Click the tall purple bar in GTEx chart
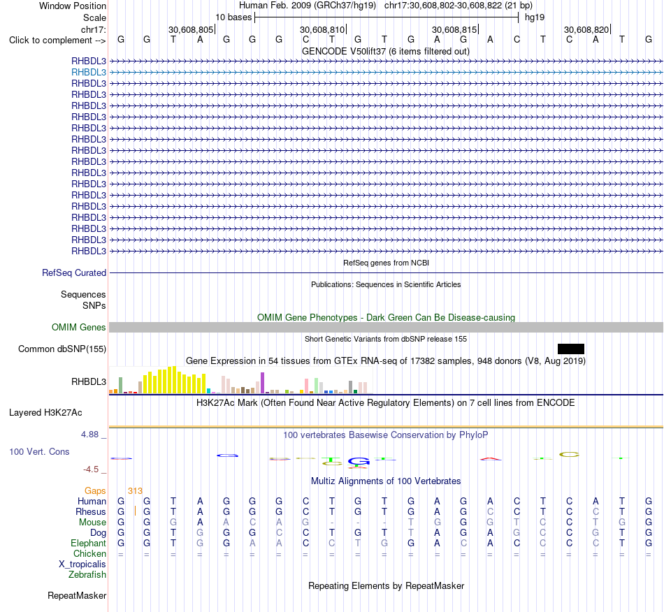664x612 pixels. (x=263, y=383)
